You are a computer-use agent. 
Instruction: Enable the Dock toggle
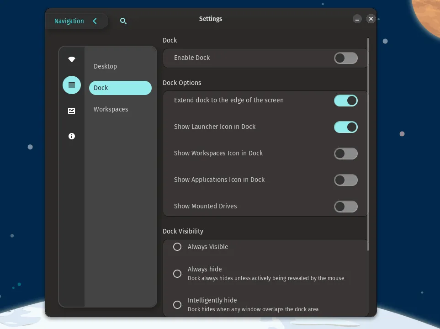click(x=345, y=58)
